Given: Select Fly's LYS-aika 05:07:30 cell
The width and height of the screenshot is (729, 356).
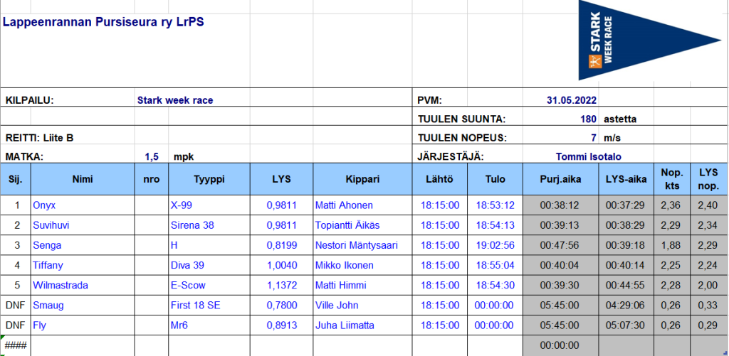Looking at the screenshot, I should point(626,325).
